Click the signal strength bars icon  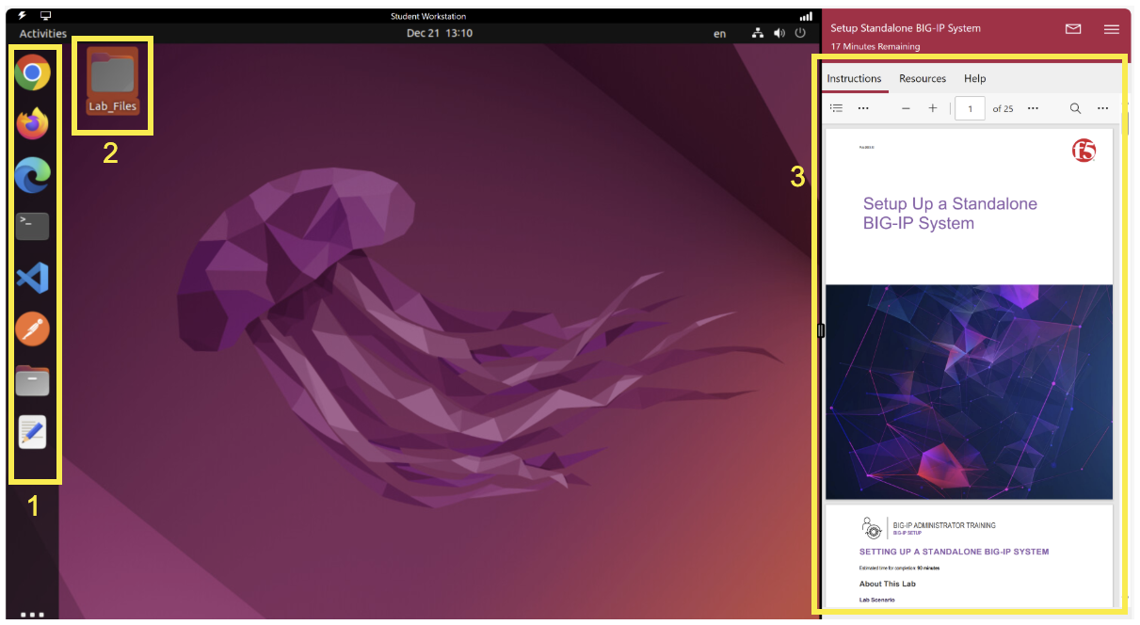[805, 16]
